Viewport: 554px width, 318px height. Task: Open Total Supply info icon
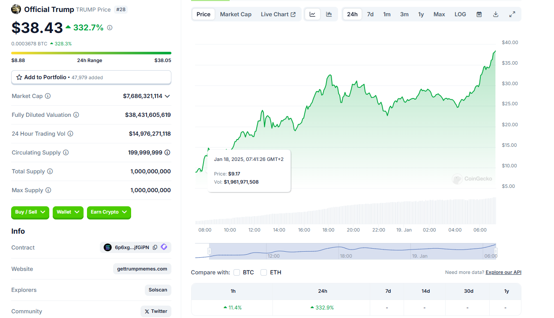[50, 172]
